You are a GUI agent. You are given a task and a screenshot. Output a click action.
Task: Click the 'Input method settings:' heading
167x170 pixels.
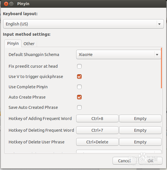tap(27, 34)
